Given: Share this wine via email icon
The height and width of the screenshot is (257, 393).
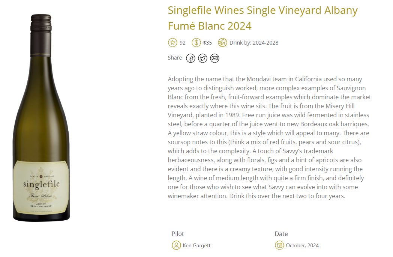Looking at the screenshot, I should pyautogui.click(x=214, y=58).
